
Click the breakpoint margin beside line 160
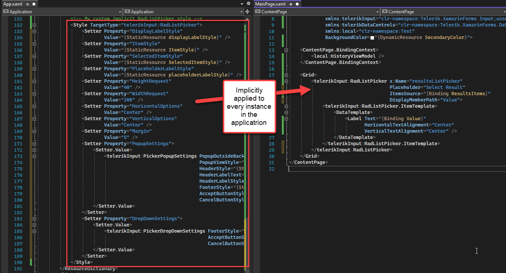(x=4, y=75)
